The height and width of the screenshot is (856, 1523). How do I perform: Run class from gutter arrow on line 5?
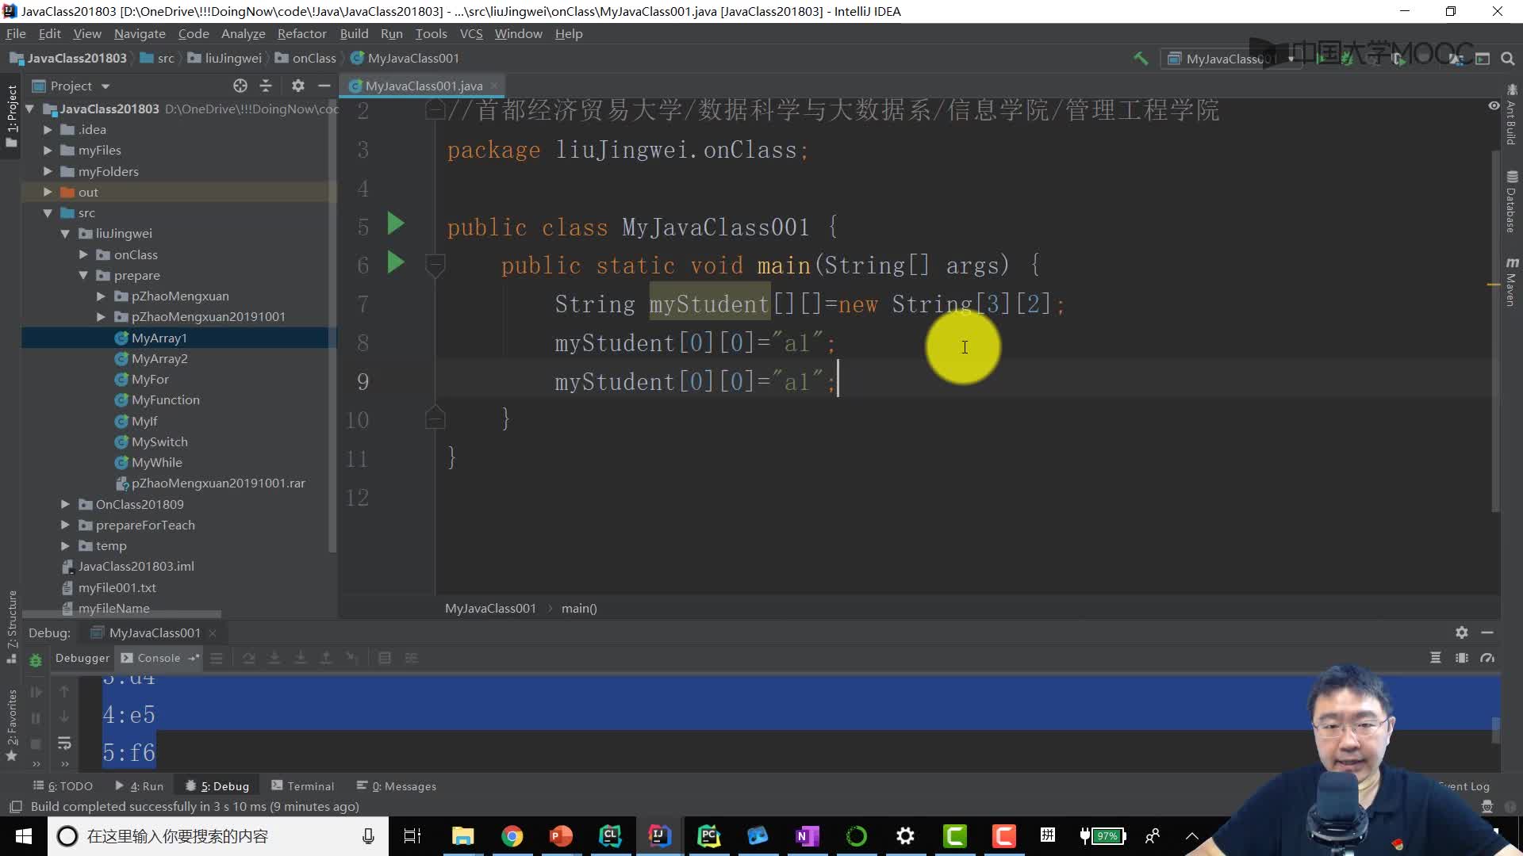396,224
